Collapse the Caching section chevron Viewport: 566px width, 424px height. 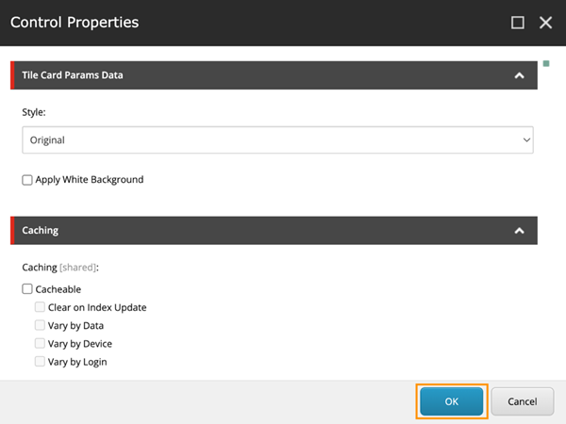coord(519,230)
